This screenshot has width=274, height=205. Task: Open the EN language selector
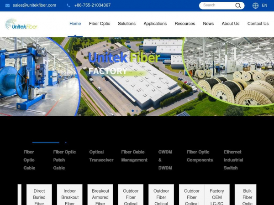coord(264,5)
